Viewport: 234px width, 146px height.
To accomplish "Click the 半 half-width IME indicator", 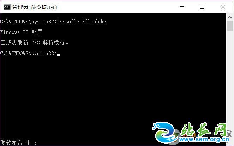I will (28, 143).
